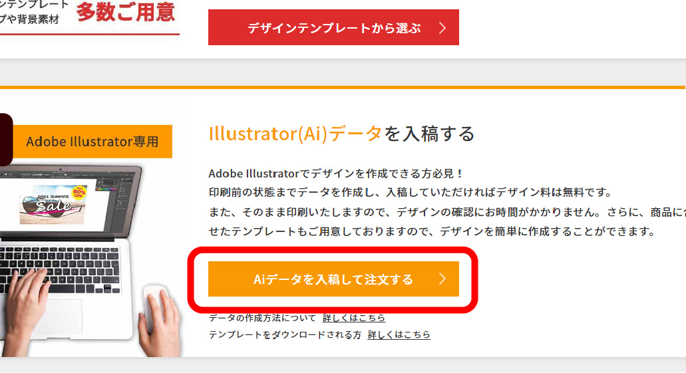Open 詳しくはこちら link for データの作成方法
The height and width of the screenshot is (373, 686).
tap(353, 318)
